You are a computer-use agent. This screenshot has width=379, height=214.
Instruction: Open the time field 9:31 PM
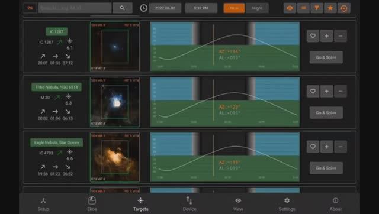(201, 8)
